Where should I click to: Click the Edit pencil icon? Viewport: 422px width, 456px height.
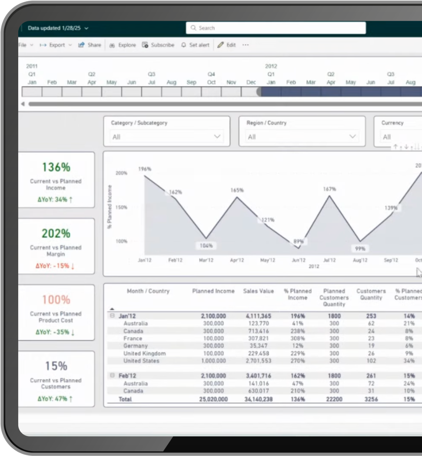pos(220,45)
